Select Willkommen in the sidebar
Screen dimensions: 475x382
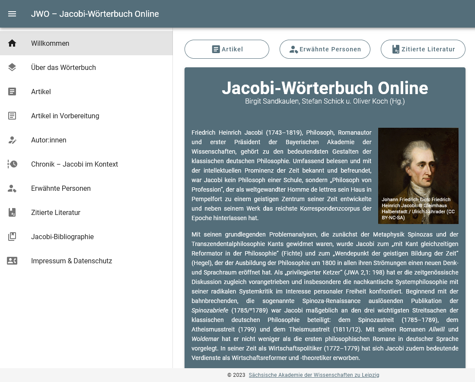pyautogui.click(x=50, y=43)
